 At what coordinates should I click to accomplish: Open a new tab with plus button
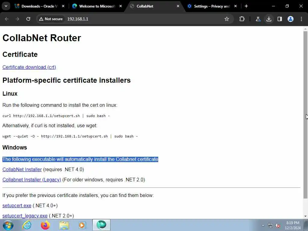click(246, 6)
